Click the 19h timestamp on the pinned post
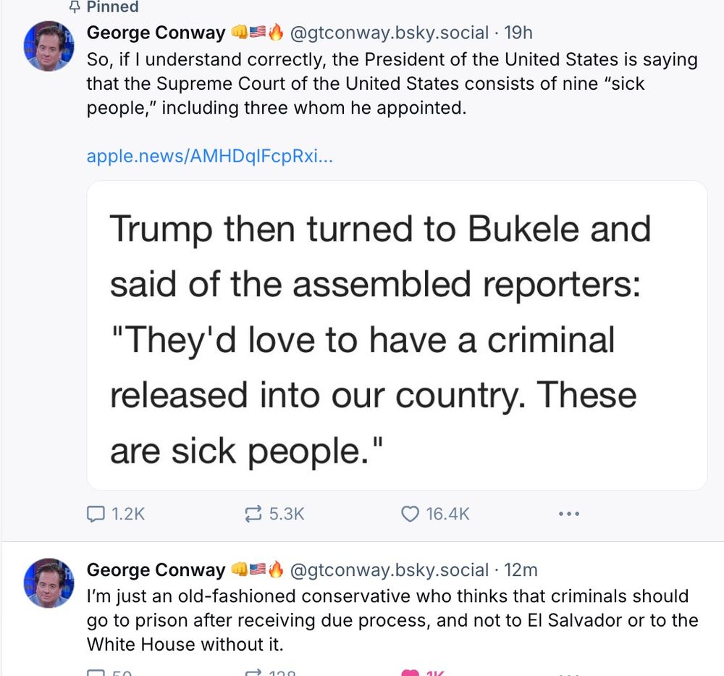Image resolution: width=724 pixels, height=676 pixels. point(518,33)
